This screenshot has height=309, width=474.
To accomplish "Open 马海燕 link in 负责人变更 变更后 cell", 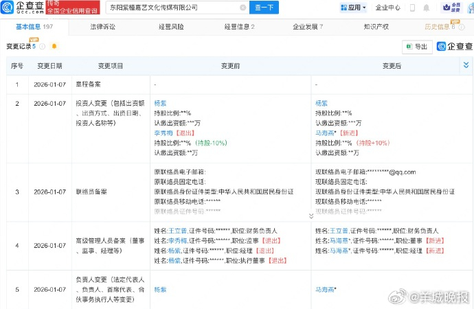I will (x=325, y=290).
